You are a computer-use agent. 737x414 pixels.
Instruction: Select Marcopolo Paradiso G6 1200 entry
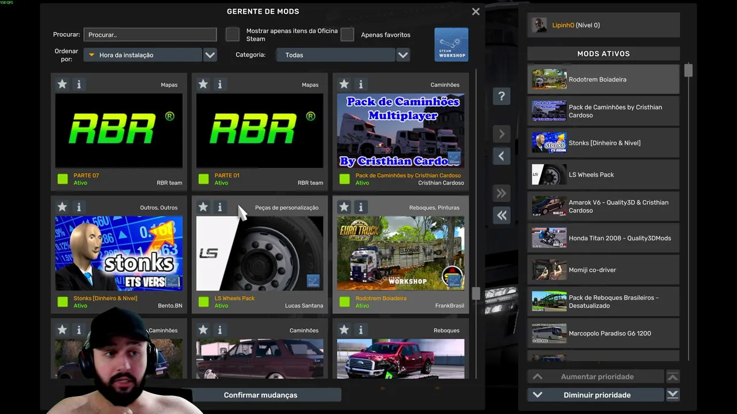pyautogui.click(x=603, y=333)
